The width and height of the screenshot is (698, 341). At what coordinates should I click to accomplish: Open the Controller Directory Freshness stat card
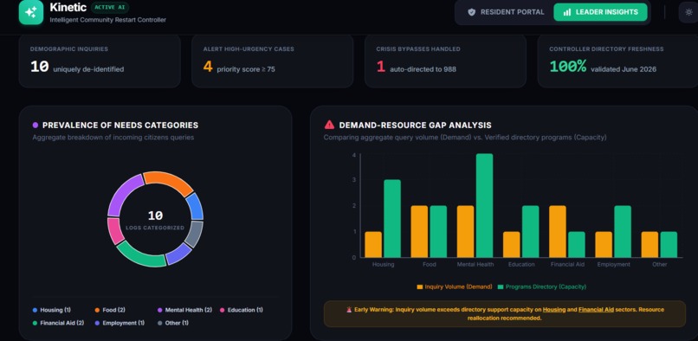(x=617, y=61)
